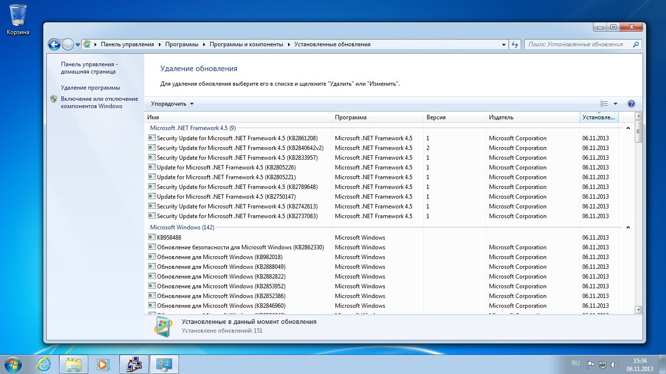Sort by the Программа column header
The image size is (666, 374).
pyautogui.click(x=377, y=117)
